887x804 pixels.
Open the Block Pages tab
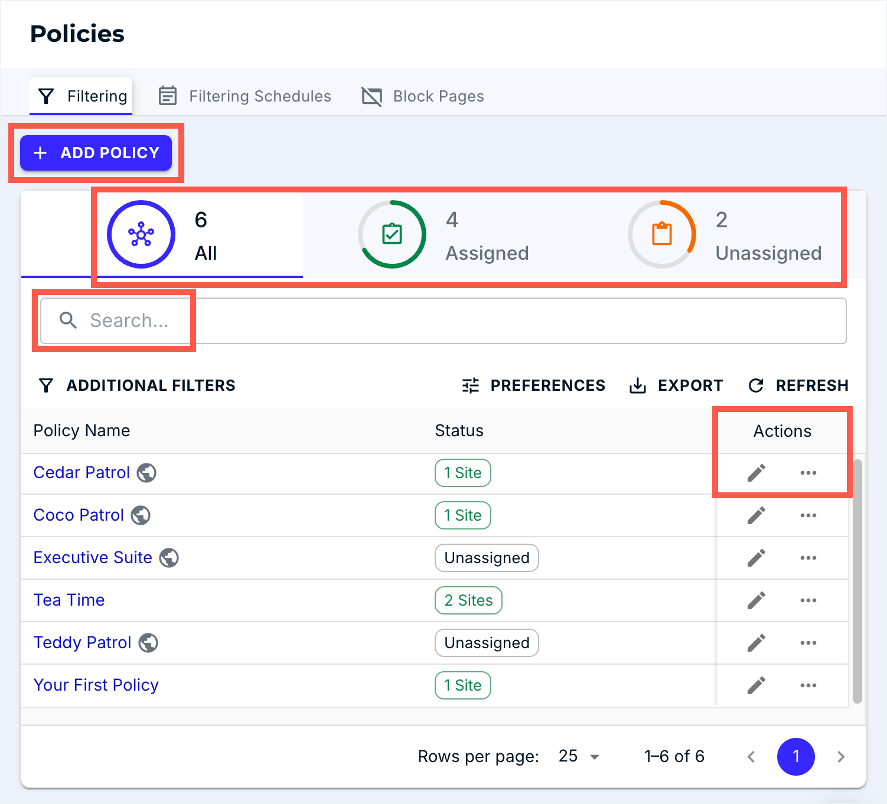click(423, 96)
